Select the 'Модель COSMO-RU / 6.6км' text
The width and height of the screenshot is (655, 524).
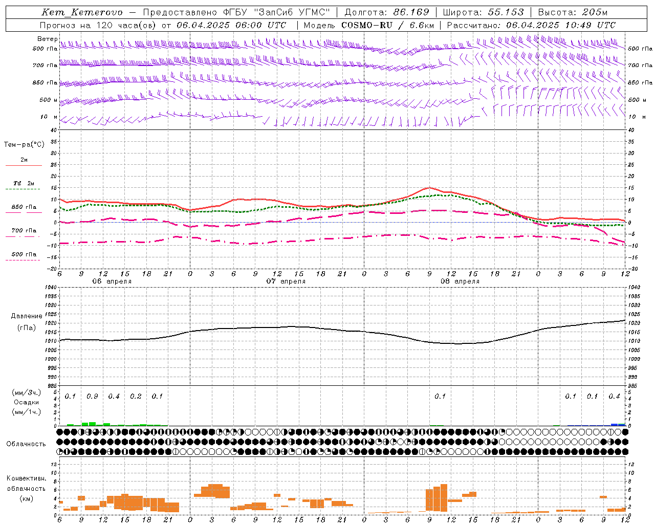(x=369, y=25)
